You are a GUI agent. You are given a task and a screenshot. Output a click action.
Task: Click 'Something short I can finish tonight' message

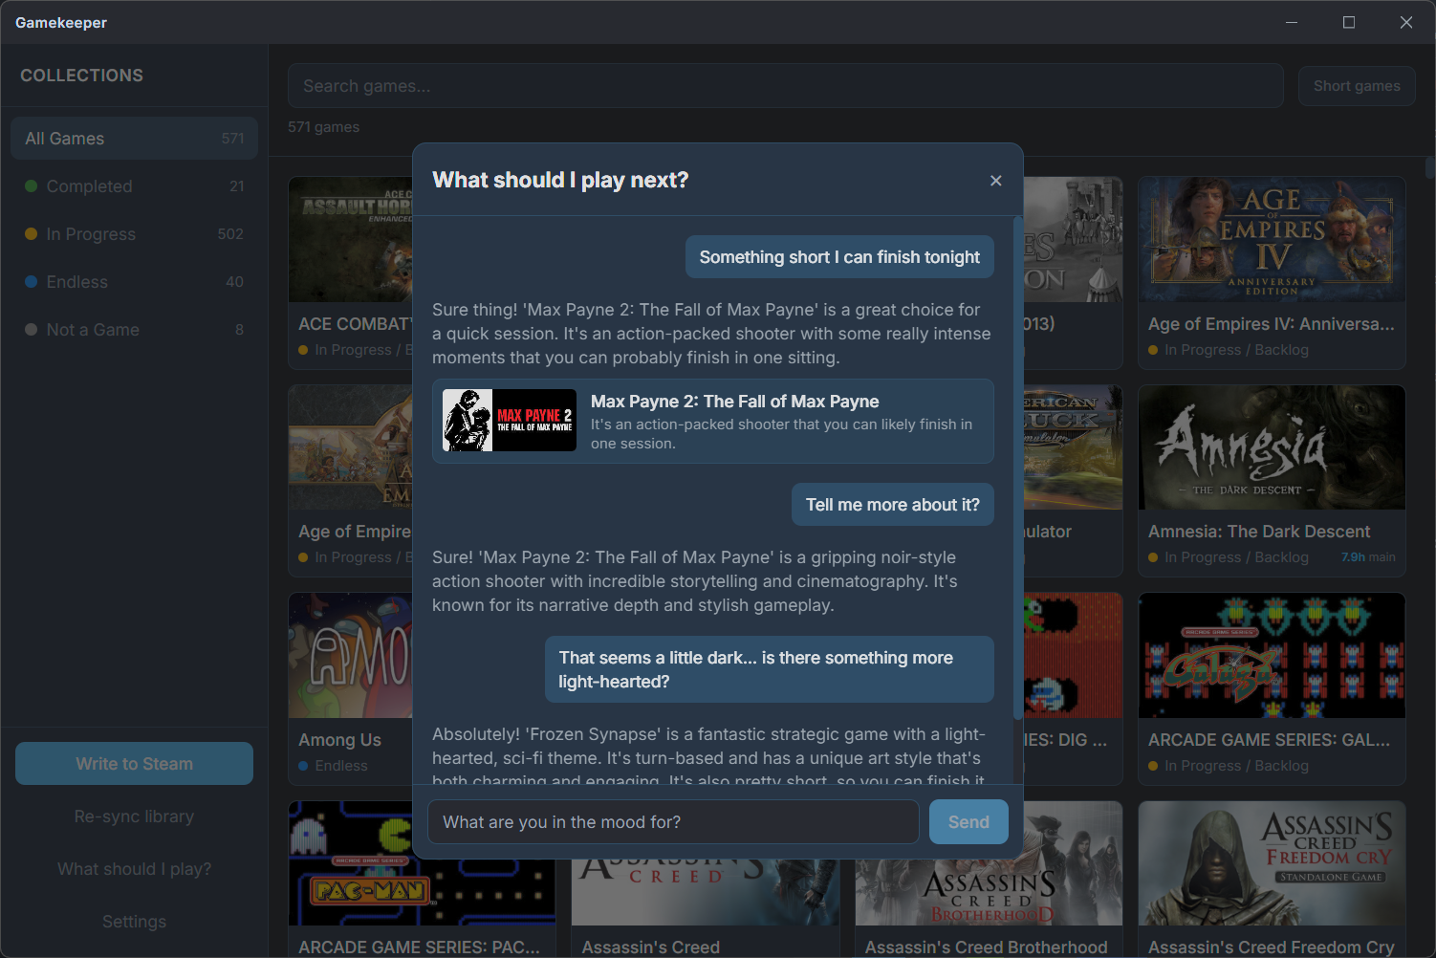tap(839, 257)
